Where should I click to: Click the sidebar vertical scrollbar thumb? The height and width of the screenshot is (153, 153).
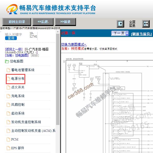tap(58, 79)
